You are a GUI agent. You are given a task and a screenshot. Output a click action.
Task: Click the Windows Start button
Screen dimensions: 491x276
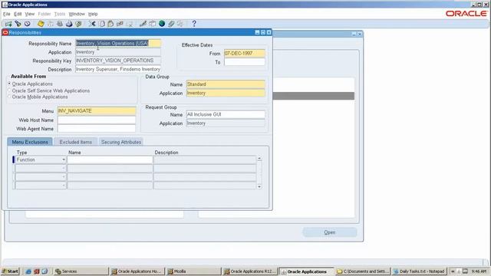pos(10,271)
